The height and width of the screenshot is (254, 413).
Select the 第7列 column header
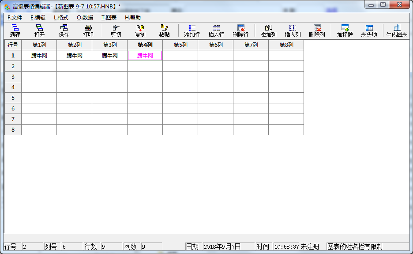click(251, 45)
